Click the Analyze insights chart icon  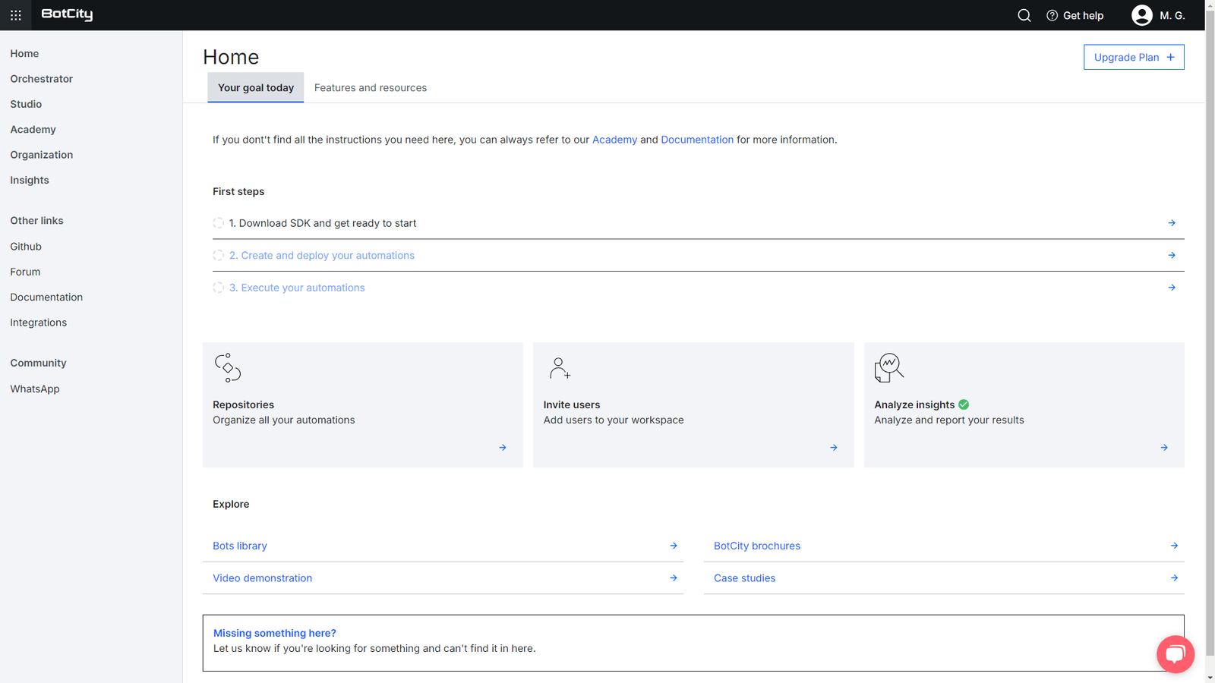pos(888,367)
